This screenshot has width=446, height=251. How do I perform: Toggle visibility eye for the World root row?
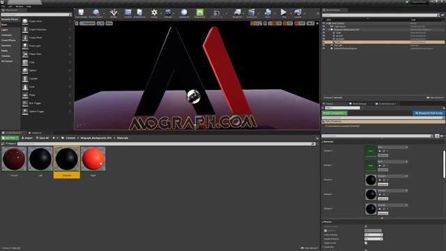[323, 23]
